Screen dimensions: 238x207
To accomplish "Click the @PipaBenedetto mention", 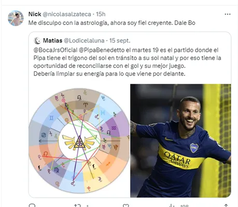I will click(x=102, y=50).
